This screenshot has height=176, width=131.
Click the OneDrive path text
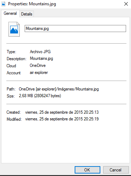[x=59, y=89]
